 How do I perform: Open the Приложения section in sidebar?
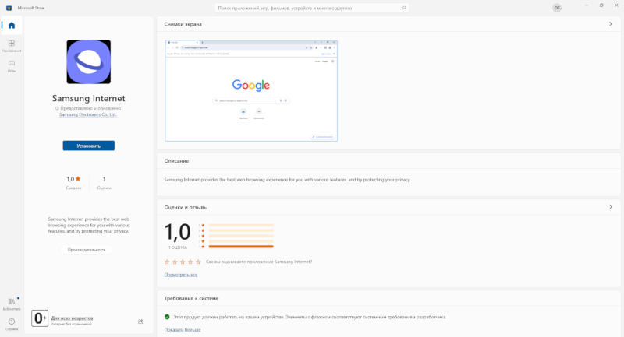pos(11,45)
